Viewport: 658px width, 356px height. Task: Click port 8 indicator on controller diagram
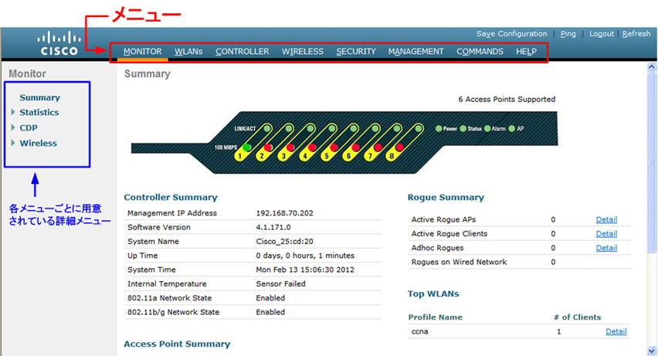[392, 155]
